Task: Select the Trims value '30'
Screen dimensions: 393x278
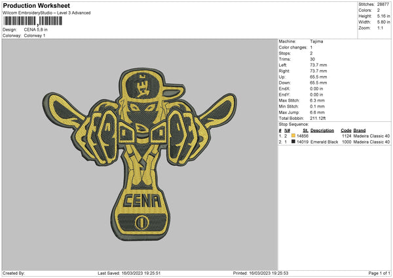Action: (312, 59)
